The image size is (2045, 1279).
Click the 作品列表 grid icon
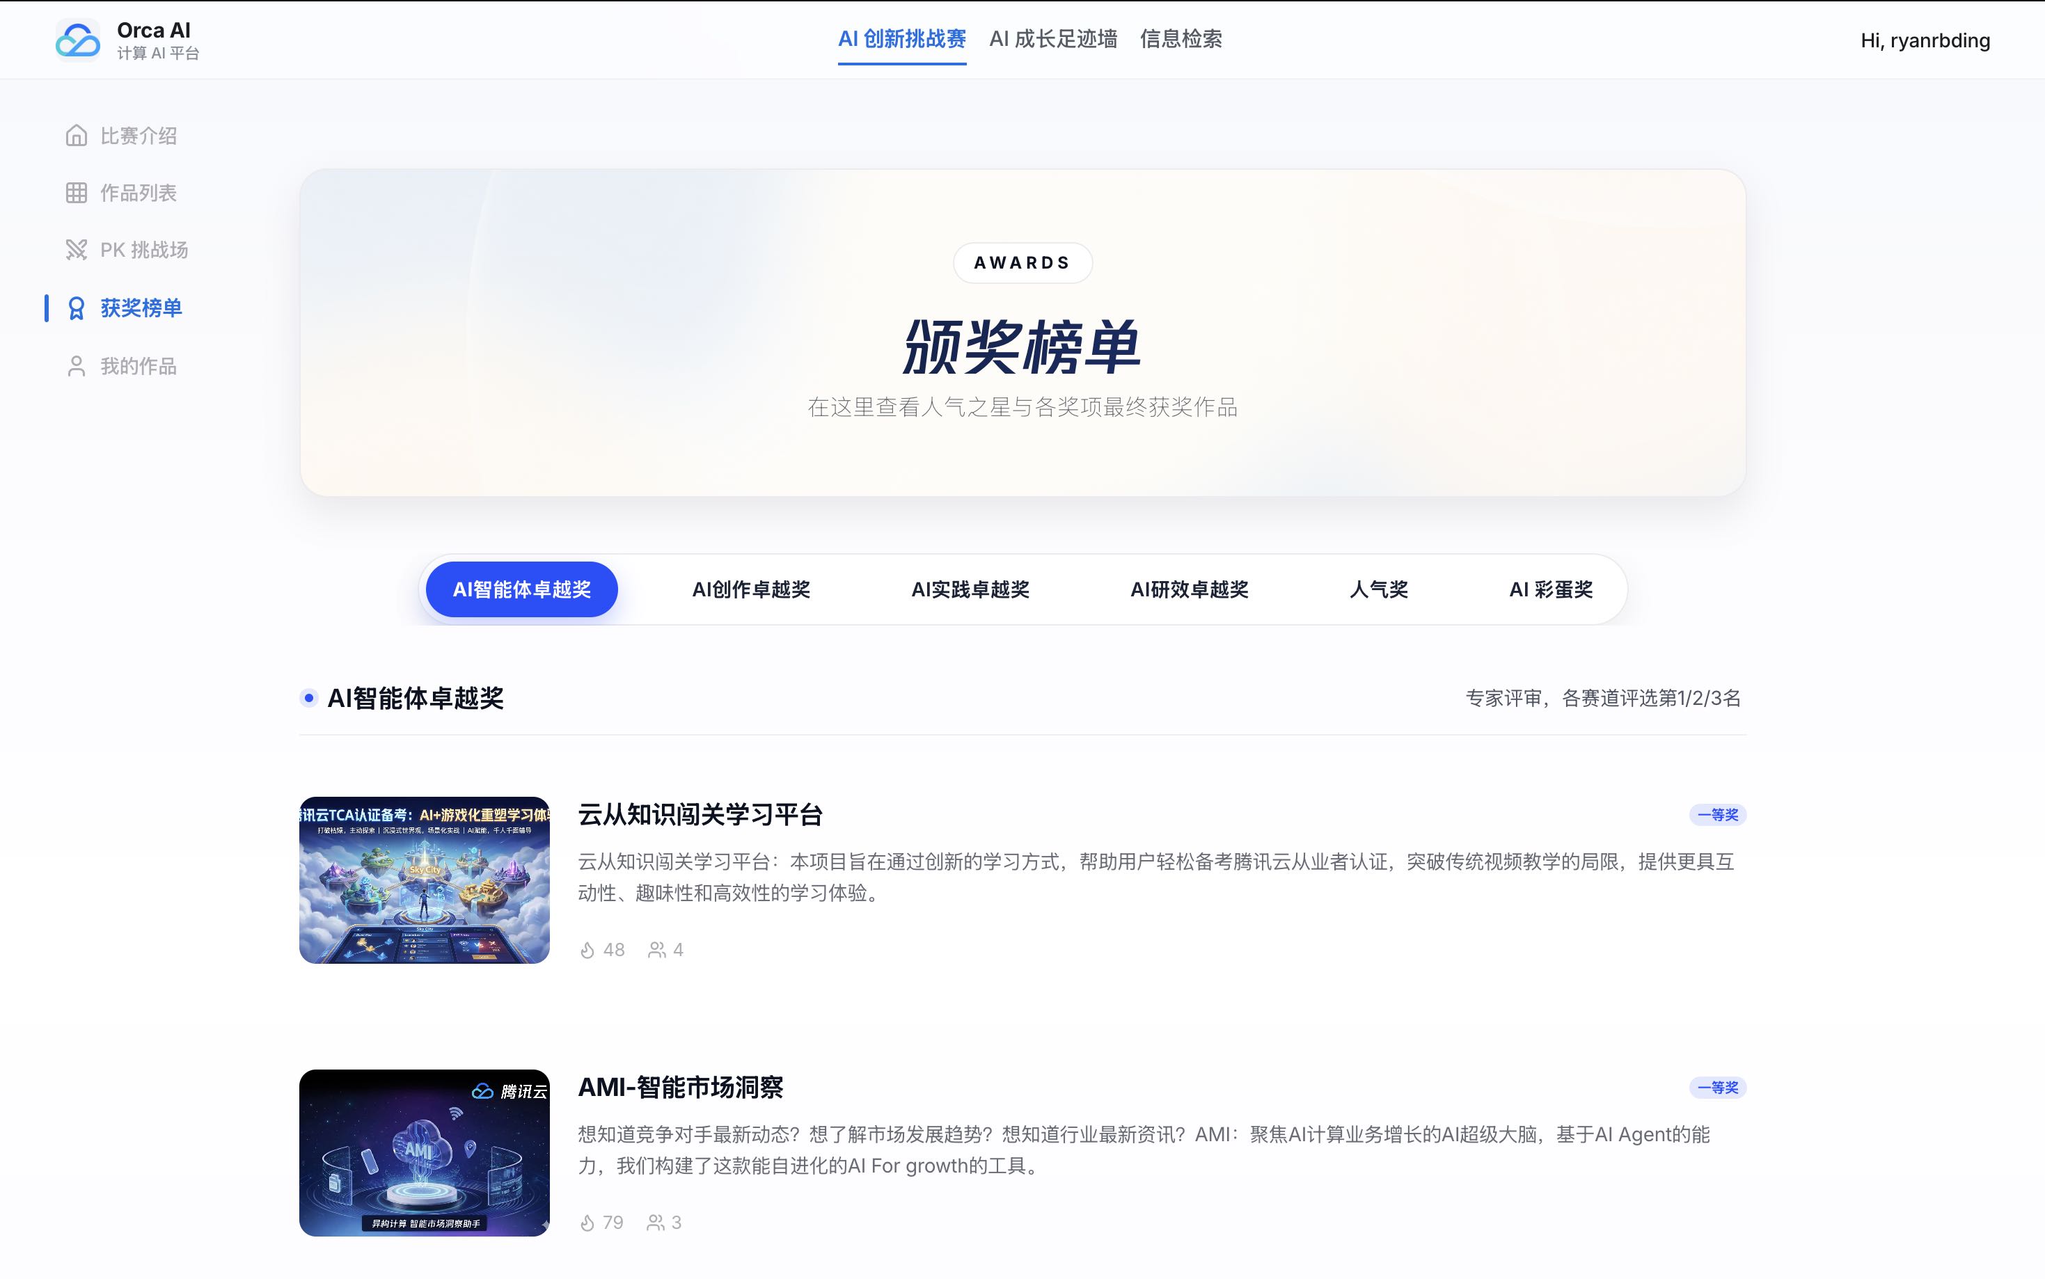point(76,193)
